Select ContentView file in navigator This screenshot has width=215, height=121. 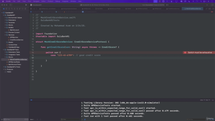[13, 45]
